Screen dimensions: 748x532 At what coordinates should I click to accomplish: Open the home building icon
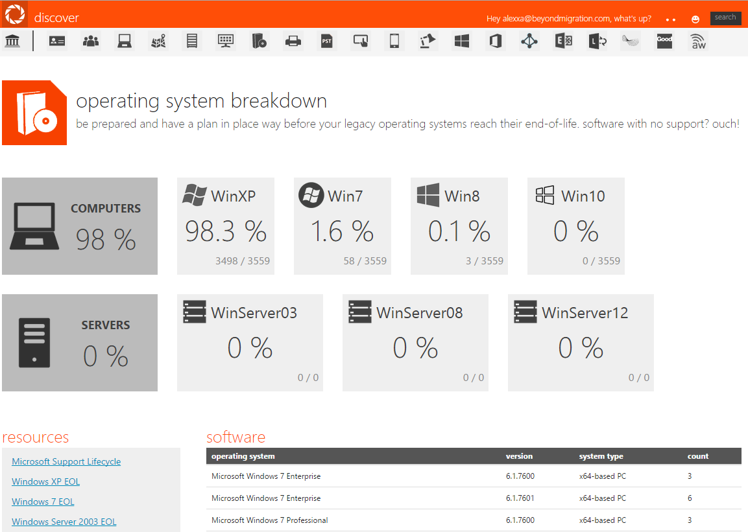(12, 41)
